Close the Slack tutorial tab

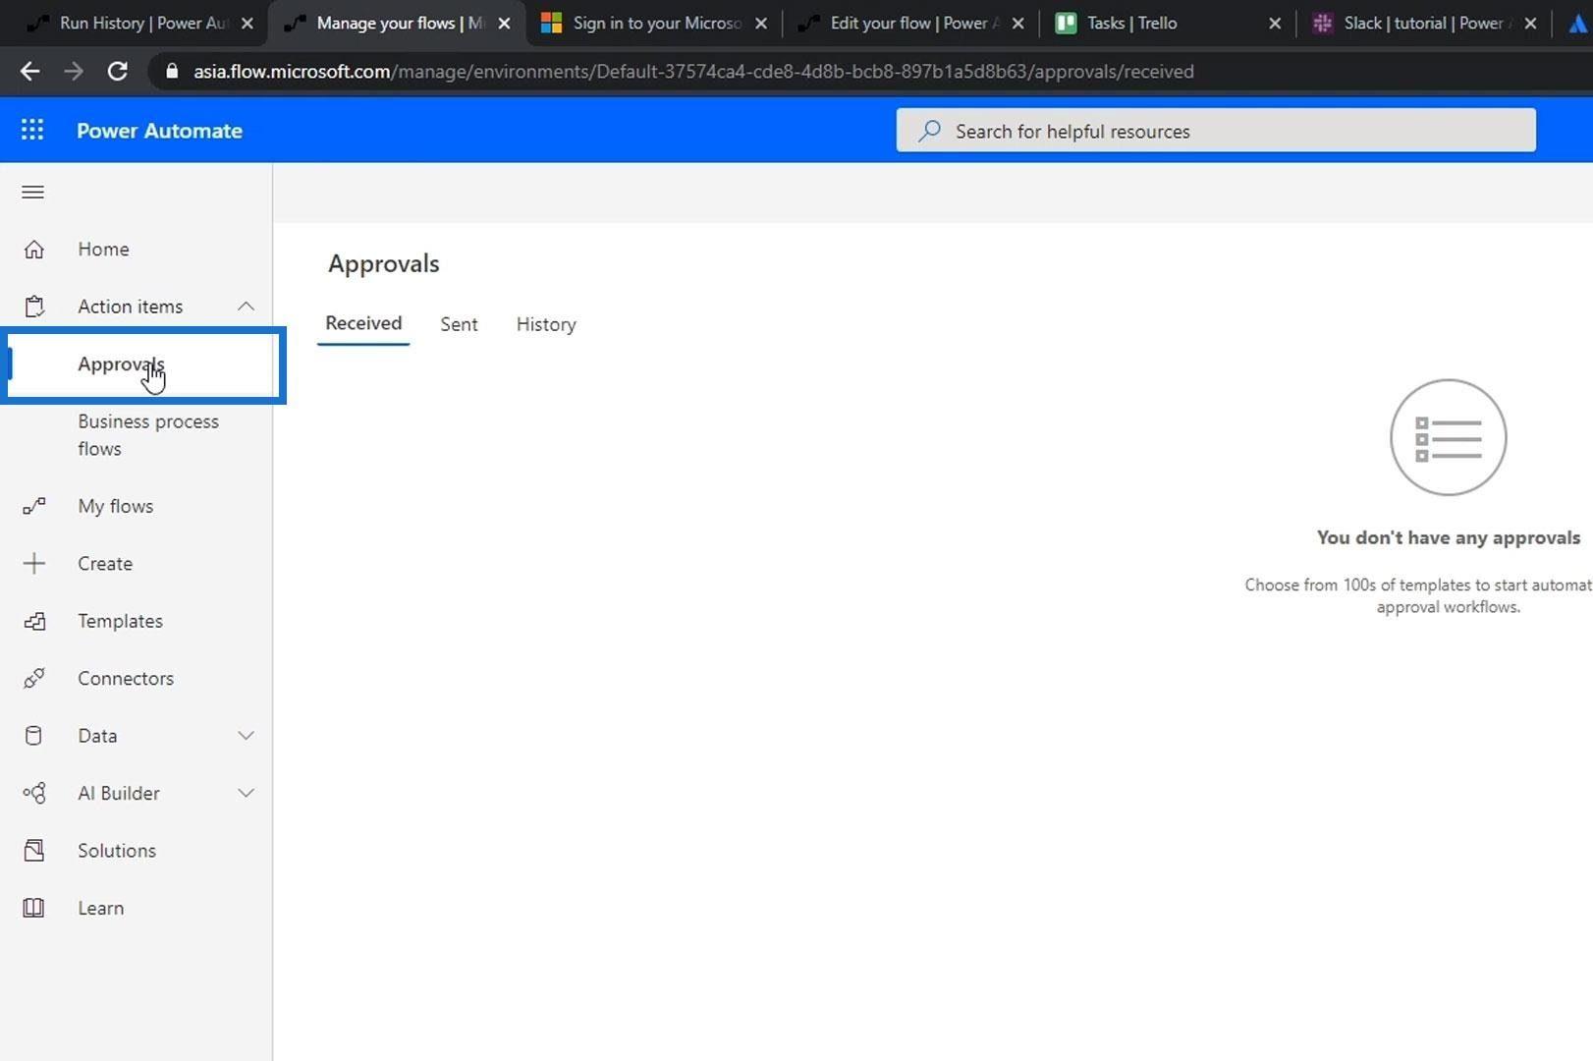coord(1530,23)
